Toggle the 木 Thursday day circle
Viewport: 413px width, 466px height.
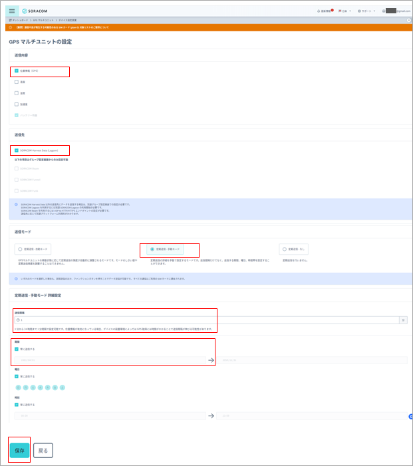[47, 387]
